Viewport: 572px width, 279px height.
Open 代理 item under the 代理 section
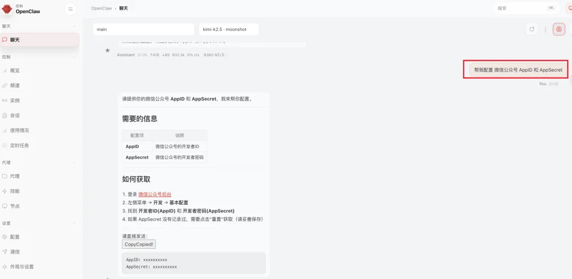pos(40,176)
